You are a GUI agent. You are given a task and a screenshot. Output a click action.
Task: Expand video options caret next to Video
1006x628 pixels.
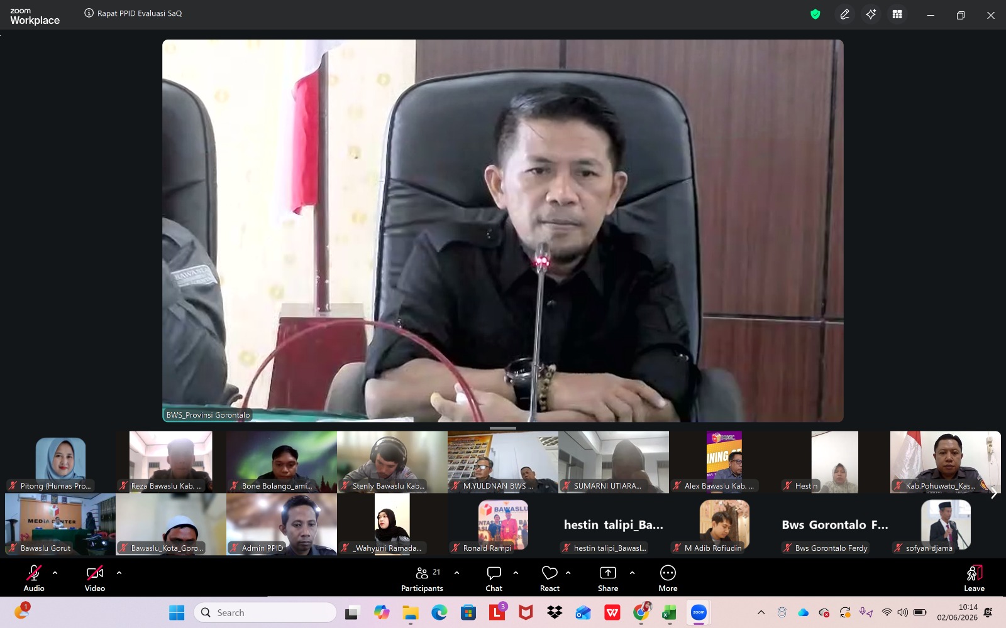(119, 573)
